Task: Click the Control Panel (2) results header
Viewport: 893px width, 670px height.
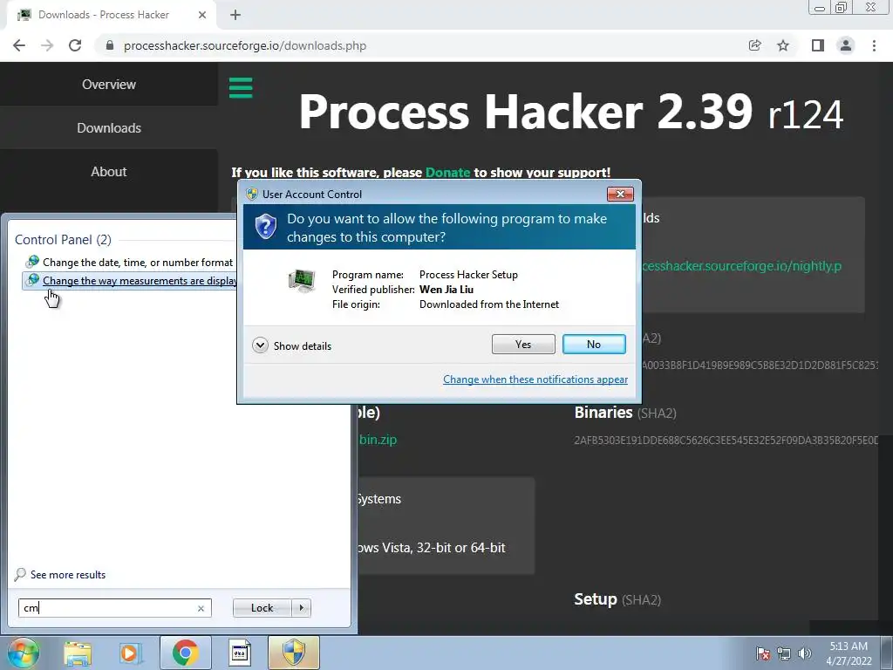Action: click(63, 240)
